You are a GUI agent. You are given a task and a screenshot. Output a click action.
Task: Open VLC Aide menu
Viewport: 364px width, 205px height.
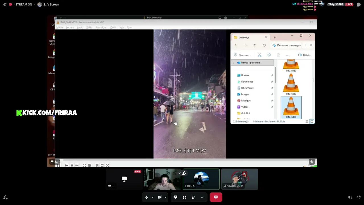click(x=129, y=27)
